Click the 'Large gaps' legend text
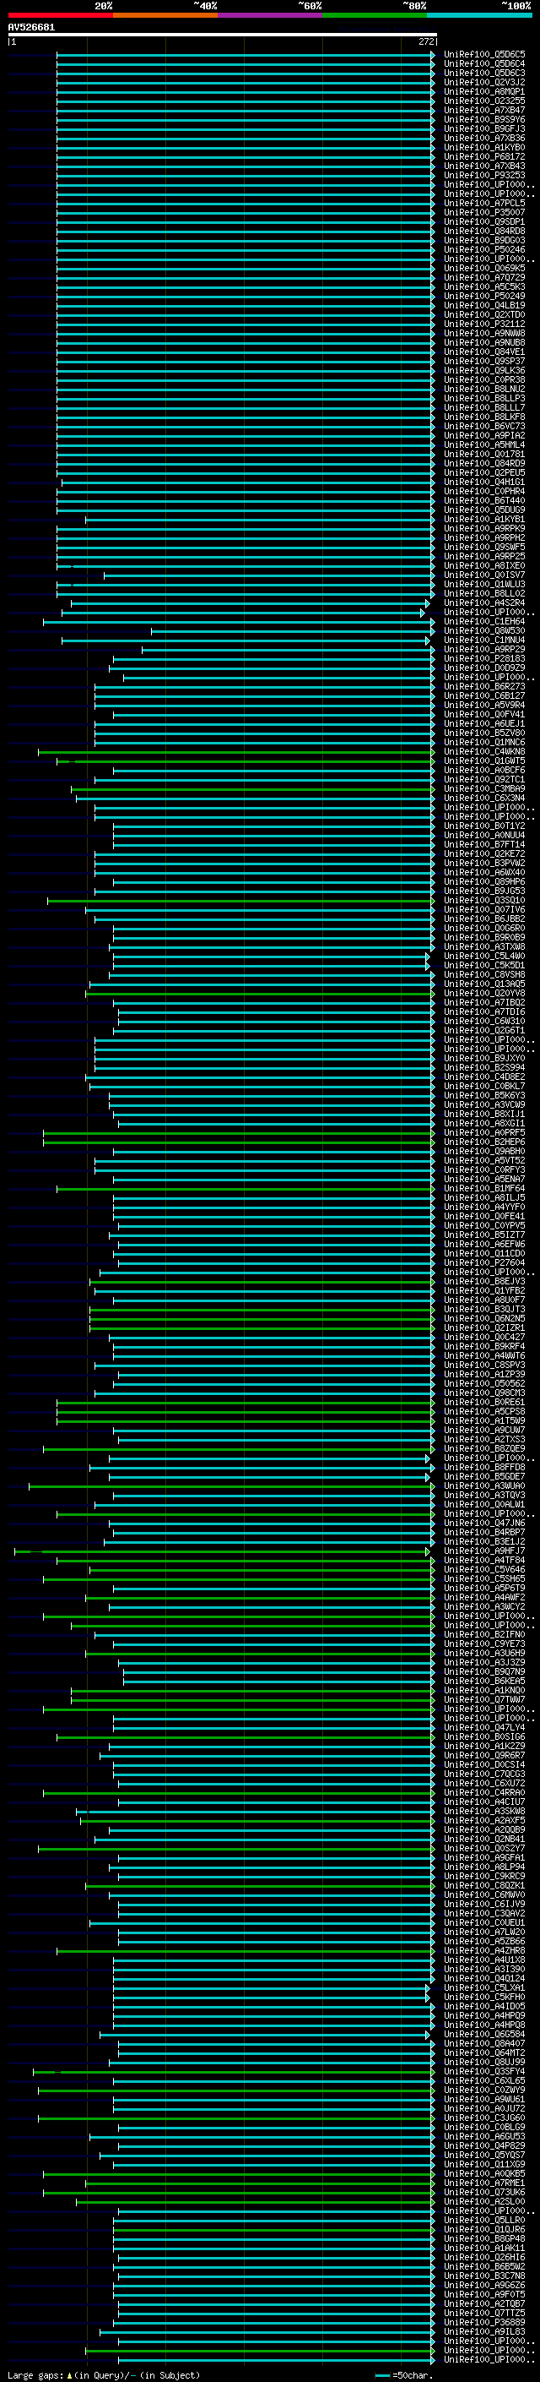This screenshot has width=540, height=2382. pos(35,2375)
